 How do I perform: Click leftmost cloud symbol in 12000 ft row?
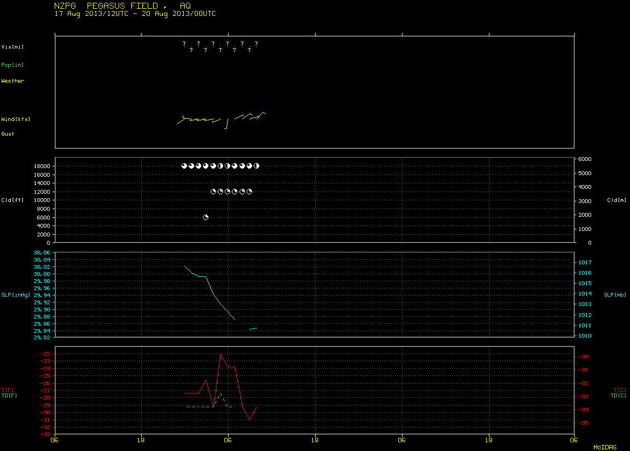[x=213, y=192]
